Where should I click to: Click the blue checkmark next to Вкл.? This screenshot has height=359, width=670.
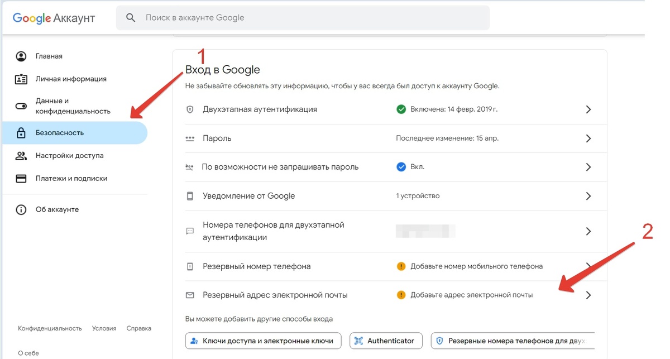(401, 167)
